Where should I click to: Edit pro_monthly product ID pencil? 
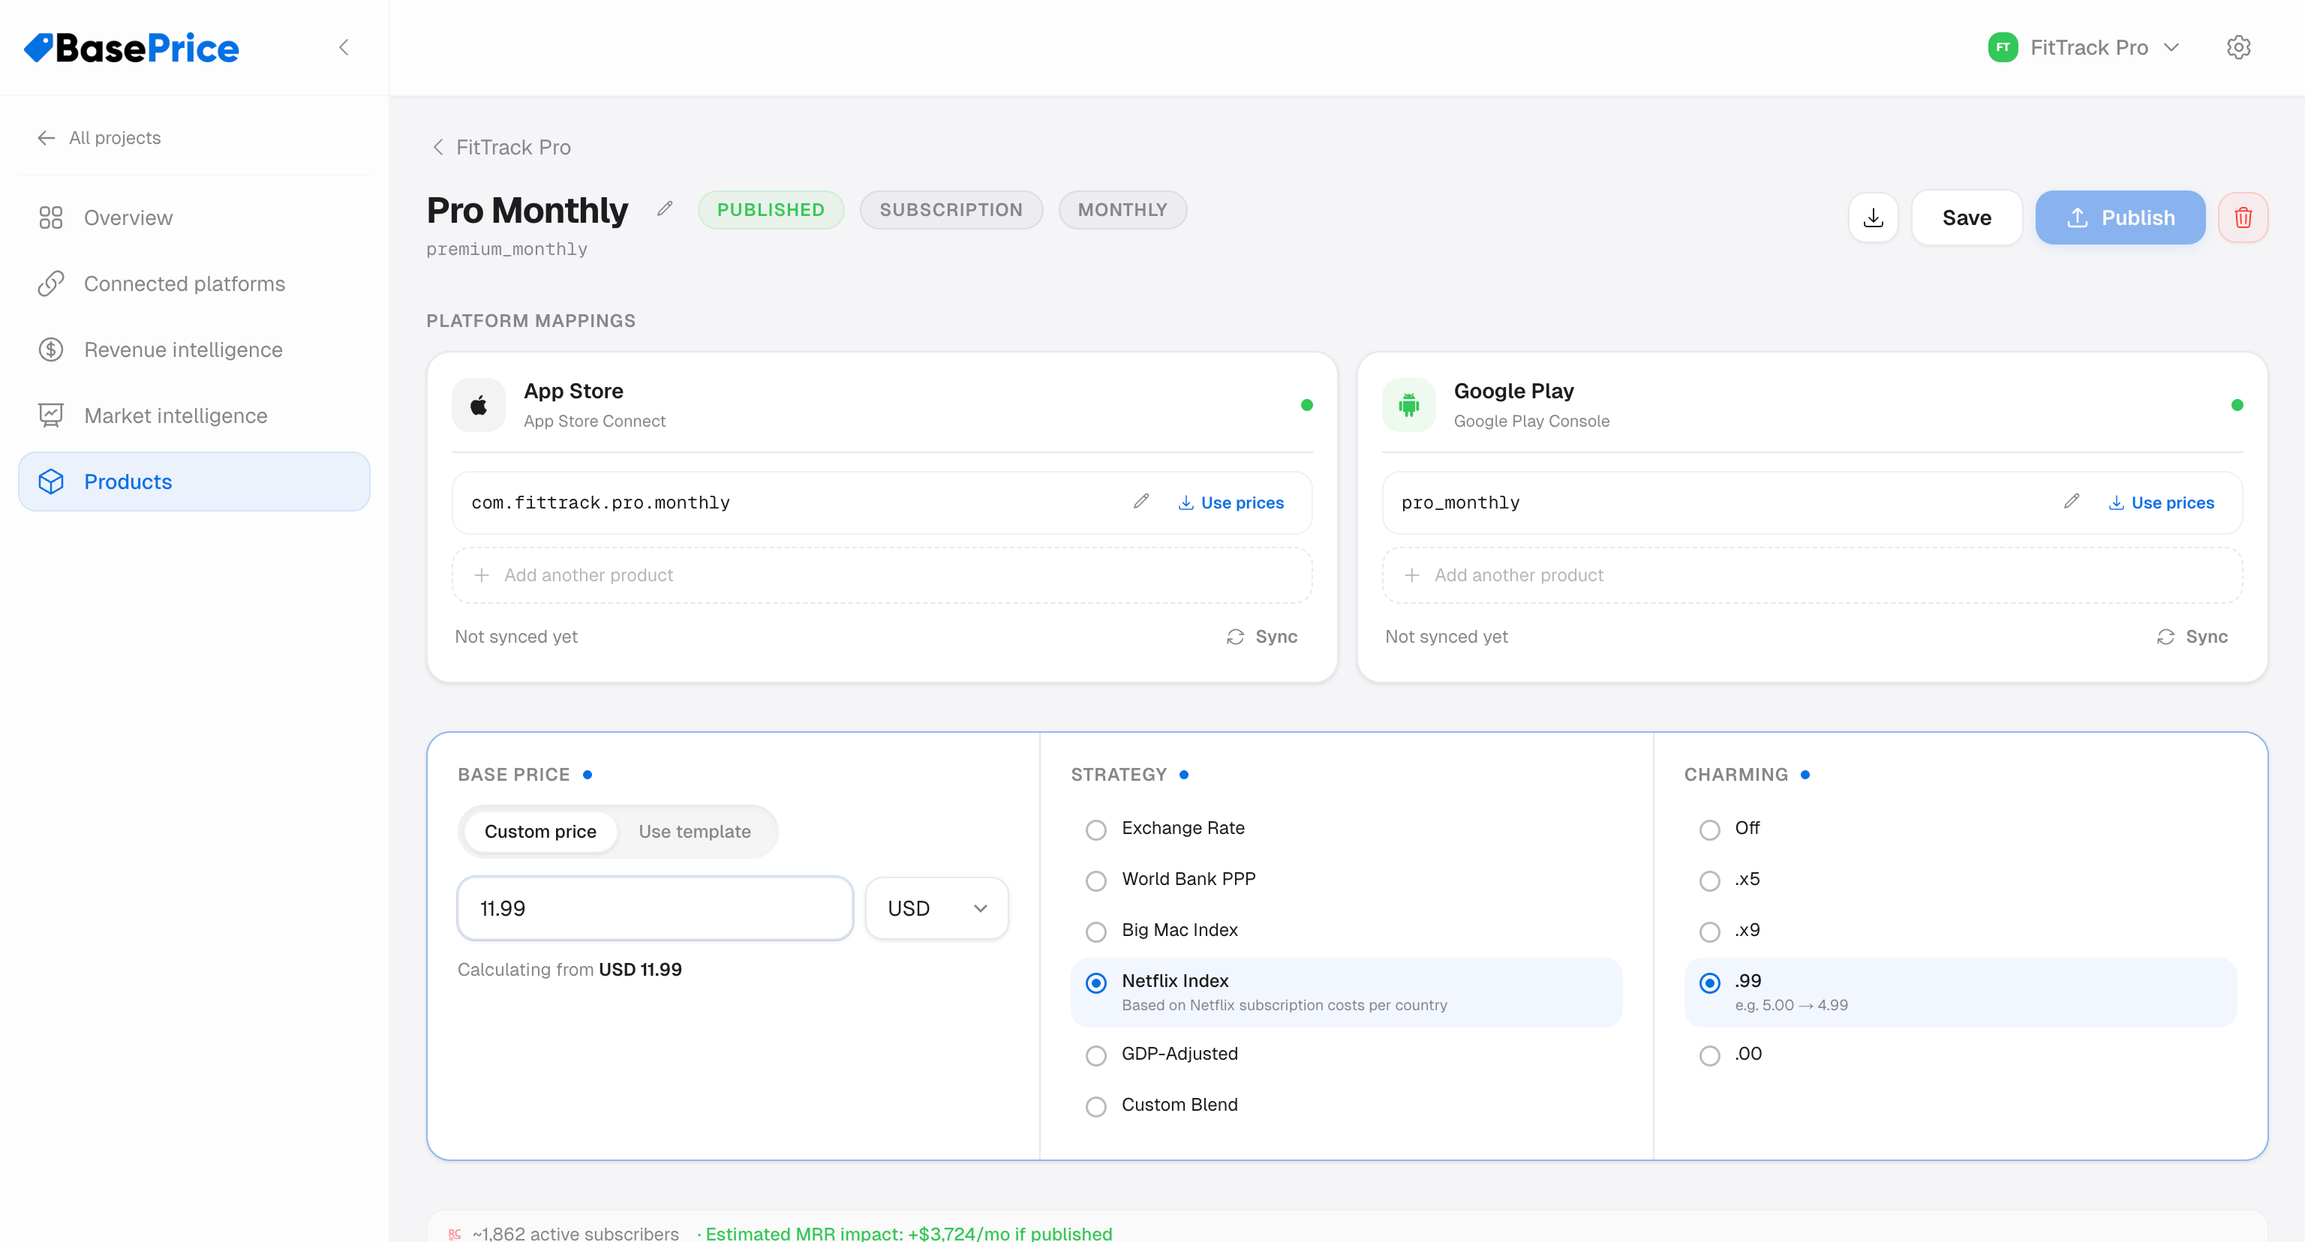[2072, 502]
